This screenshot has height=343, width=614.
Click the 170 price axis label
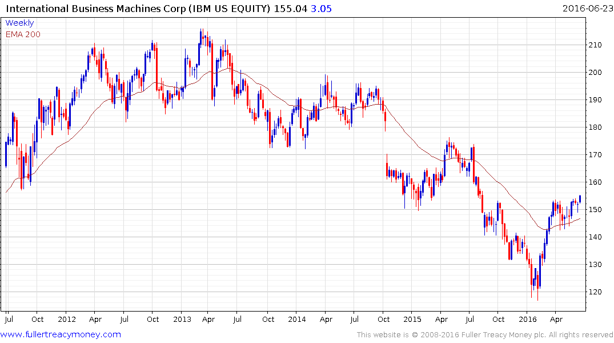(595, 155)
